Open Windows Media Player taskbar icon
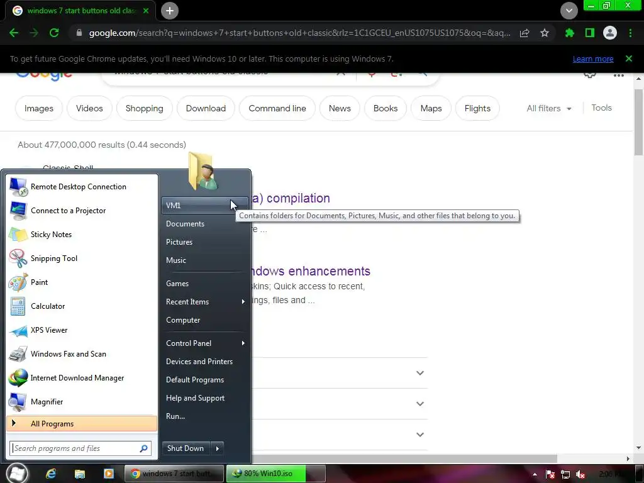This screenshot has width=644, height=483. [x=108, y=474]
